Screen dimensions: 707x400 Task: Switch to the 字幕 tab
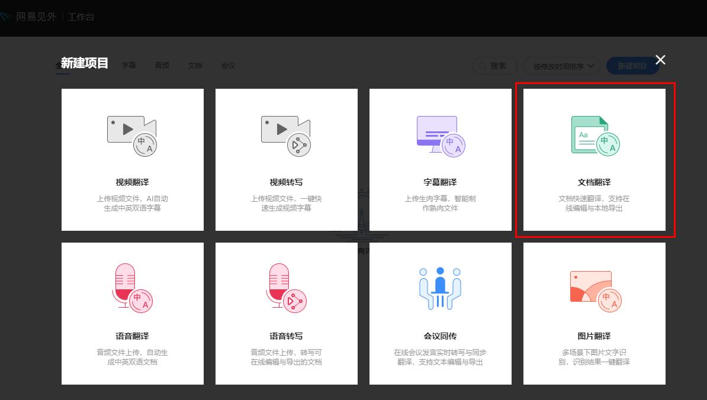click(x=128, y=66)
